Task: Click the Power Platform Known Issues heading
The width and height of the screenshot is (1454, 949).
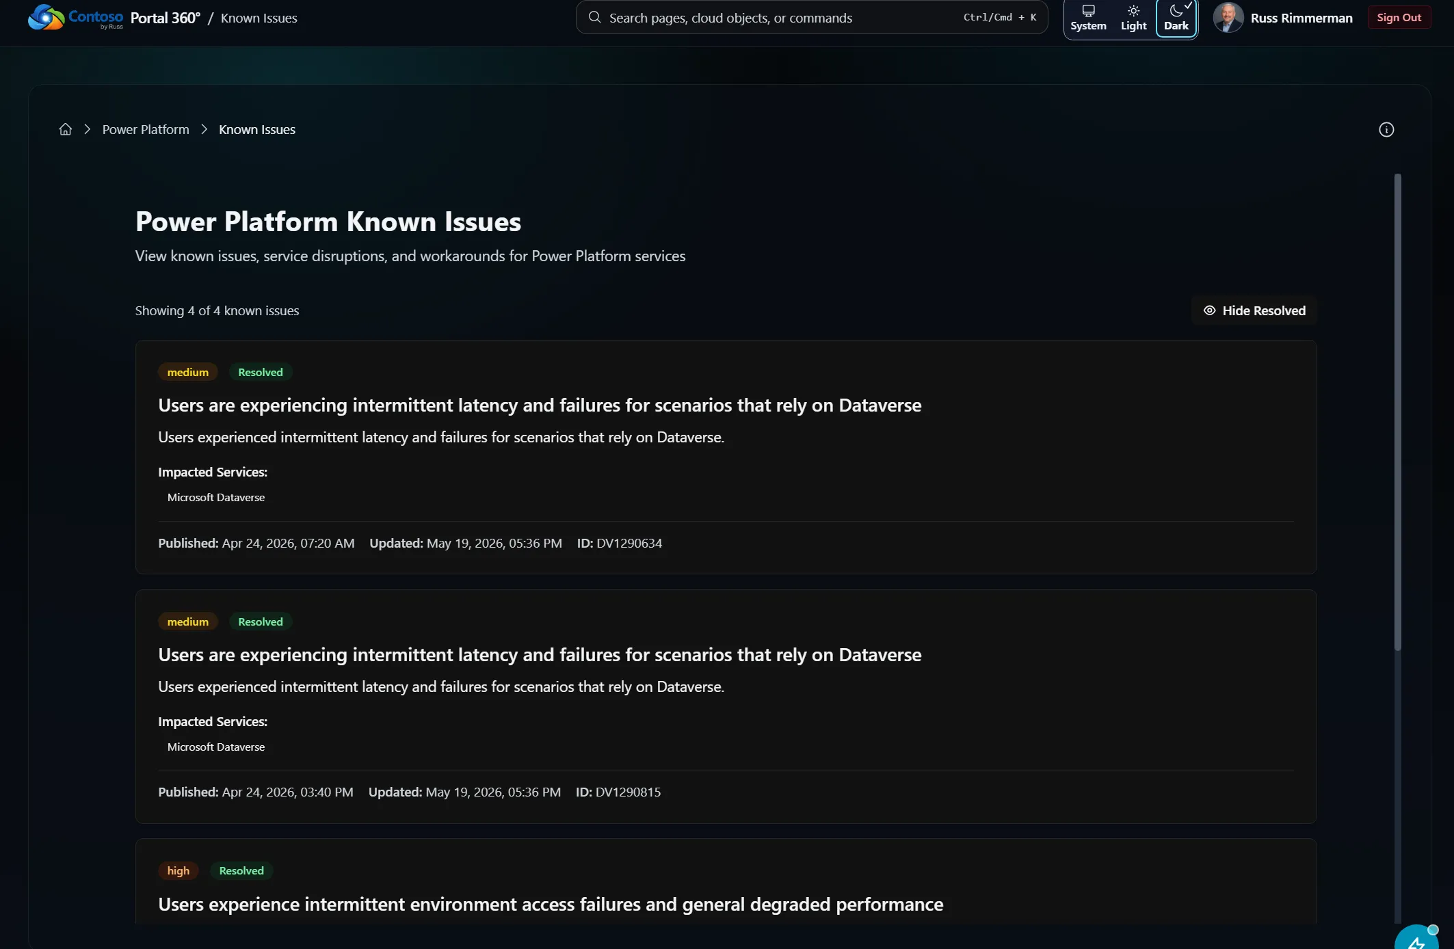Action: pyautogui.click(x=328, y=222)
